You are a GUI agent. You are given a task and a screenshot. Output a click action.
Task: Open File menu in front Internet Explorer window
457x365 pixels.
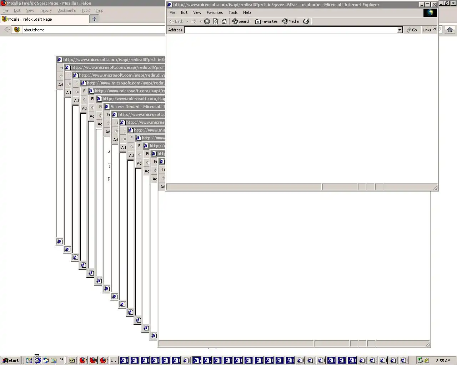[x=172, y=12]
